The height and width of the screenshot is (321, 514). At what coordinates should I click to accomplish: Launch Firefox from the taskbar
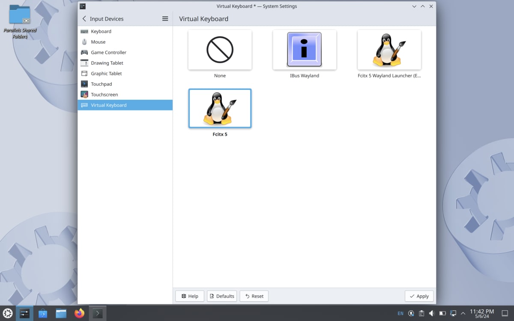[x=79, y=313]
